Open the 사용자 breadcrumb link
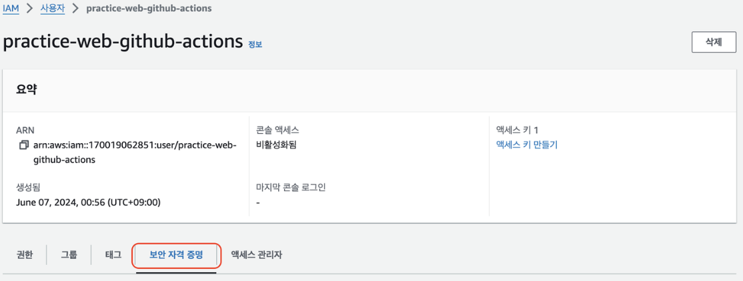 point(52,9)
